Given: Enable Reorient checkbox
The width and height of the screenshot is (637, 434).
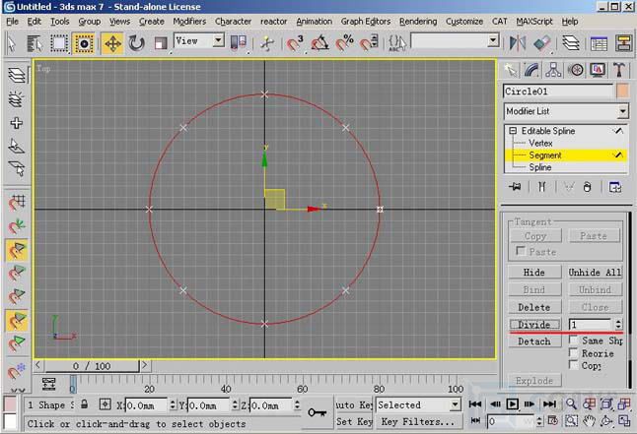Looking at the screenshot, I should tap(573, 352).
